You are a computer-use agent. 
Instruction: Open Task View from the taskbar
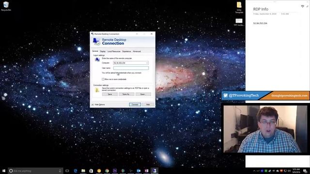67,171
